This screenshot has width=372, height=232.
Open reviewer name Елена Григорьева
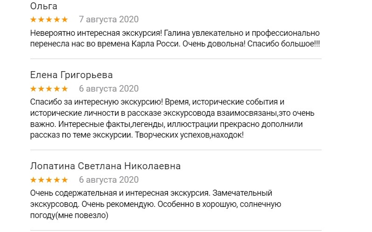(71, 75)
